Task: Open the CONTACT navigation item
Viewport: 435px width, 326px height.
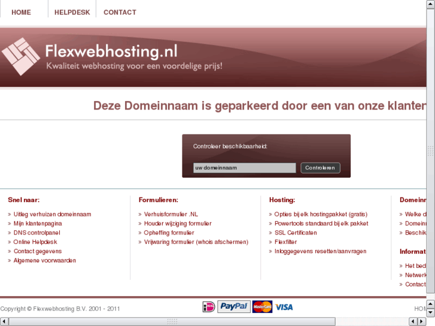Action: pyautogui.click(x=120, y=12)
